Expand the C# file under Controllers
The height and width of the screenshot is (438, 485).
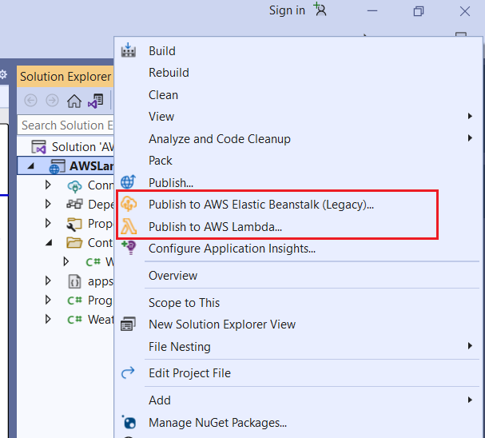coord(66,261)
